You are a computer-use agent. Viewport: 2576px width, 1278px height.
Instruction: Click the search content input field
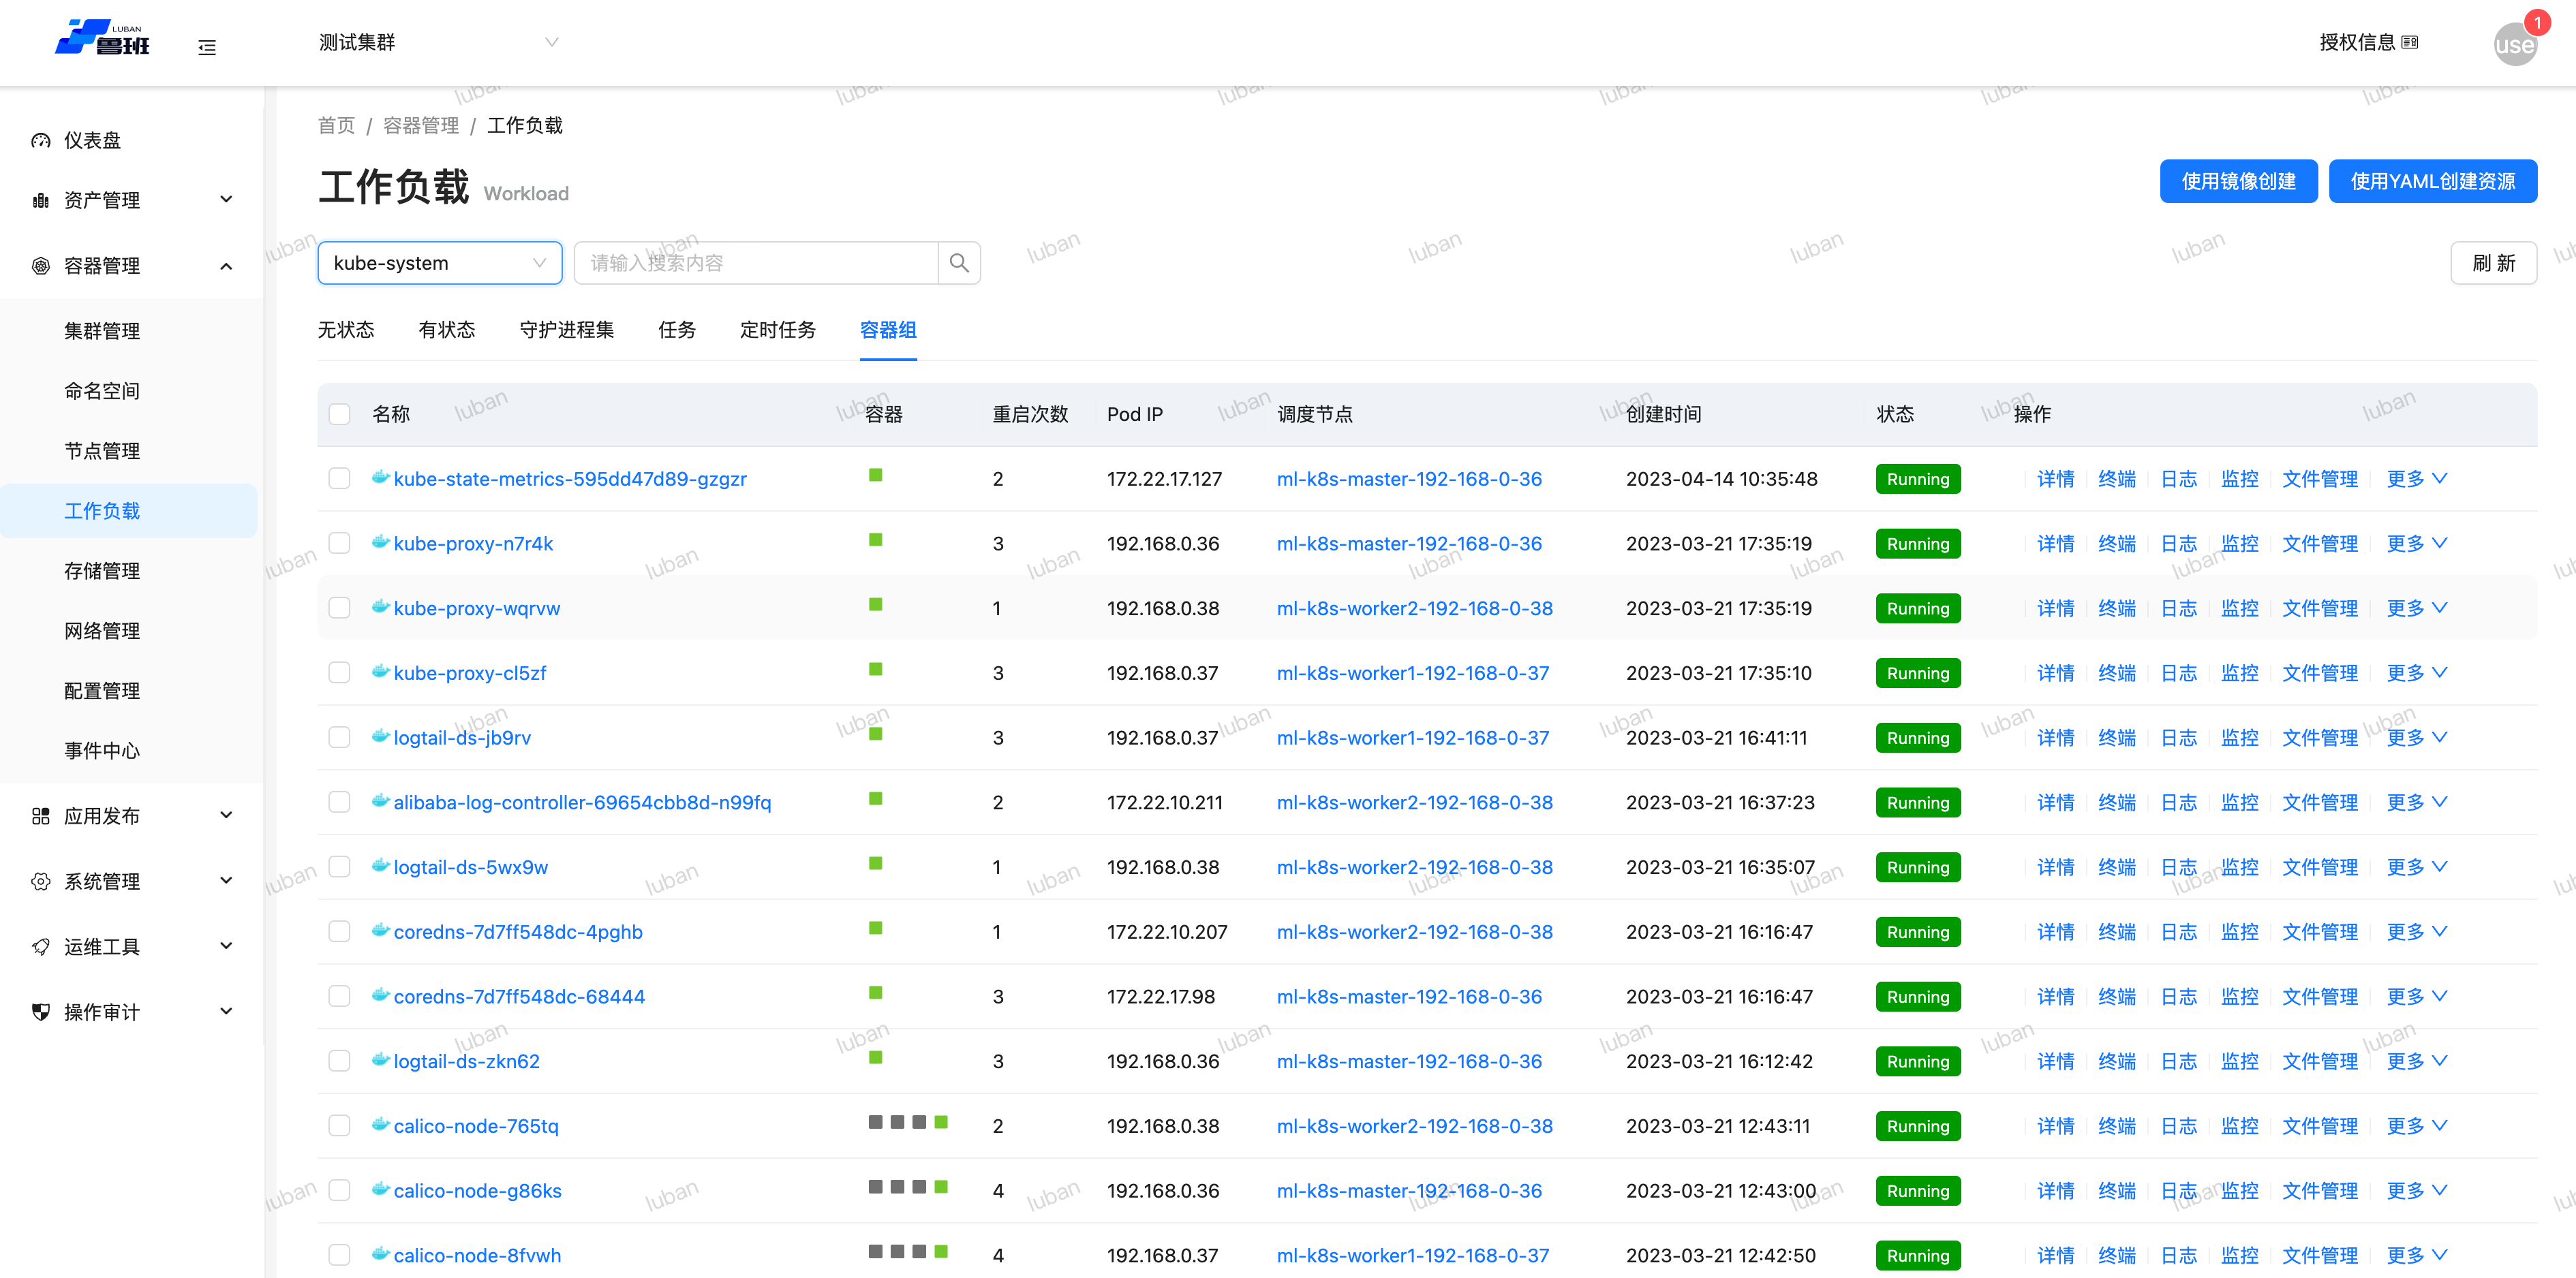[x=756, y=263]
